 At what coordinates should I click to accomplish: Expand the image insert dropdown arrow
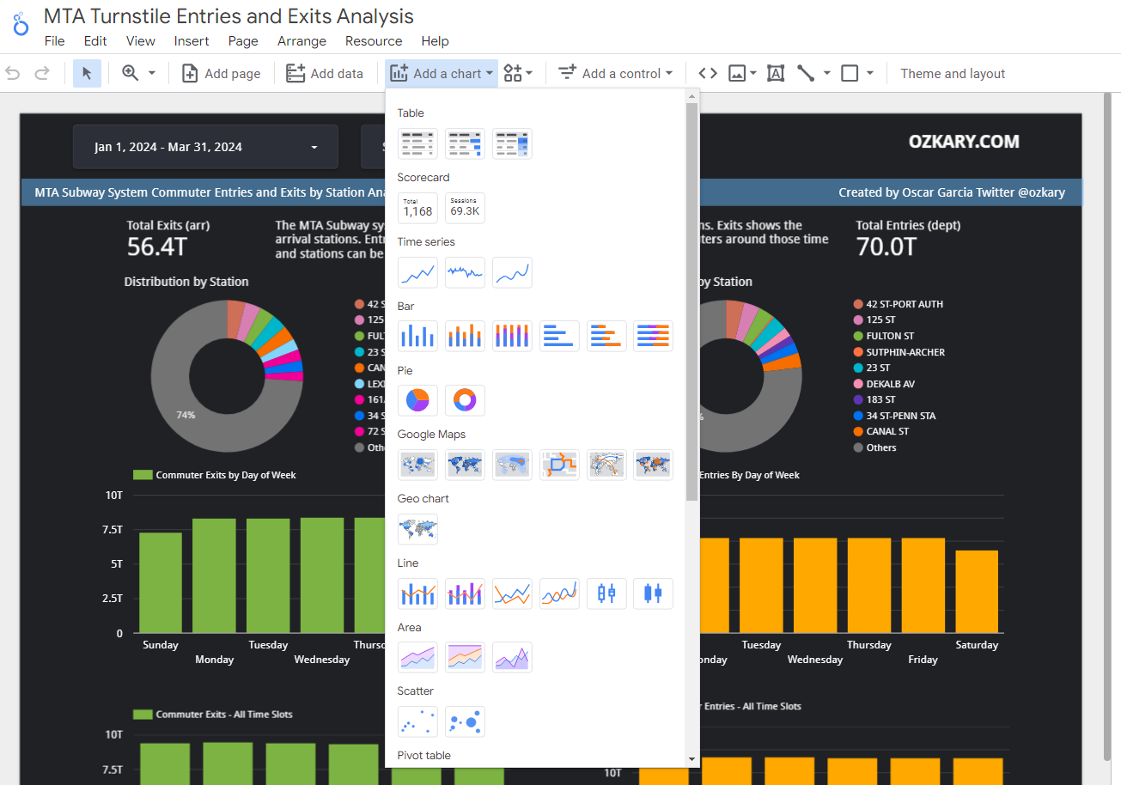pos(753,74)
